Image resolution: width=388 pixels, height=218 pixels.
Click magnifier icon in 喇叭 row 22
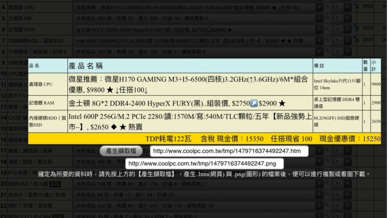point(327,205)
